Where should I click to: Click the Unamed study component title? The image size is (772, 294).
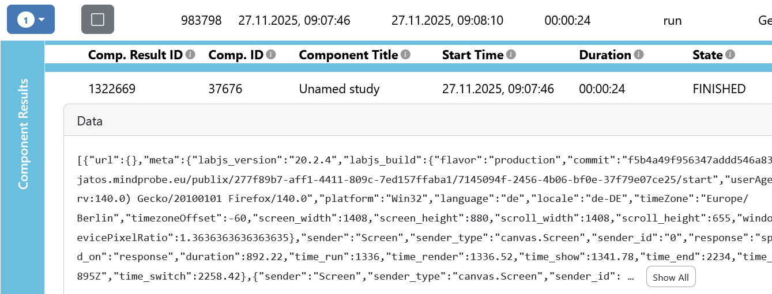[339, 89]
